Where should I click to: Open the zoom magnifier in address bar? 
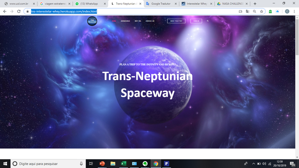click(254, 11)
